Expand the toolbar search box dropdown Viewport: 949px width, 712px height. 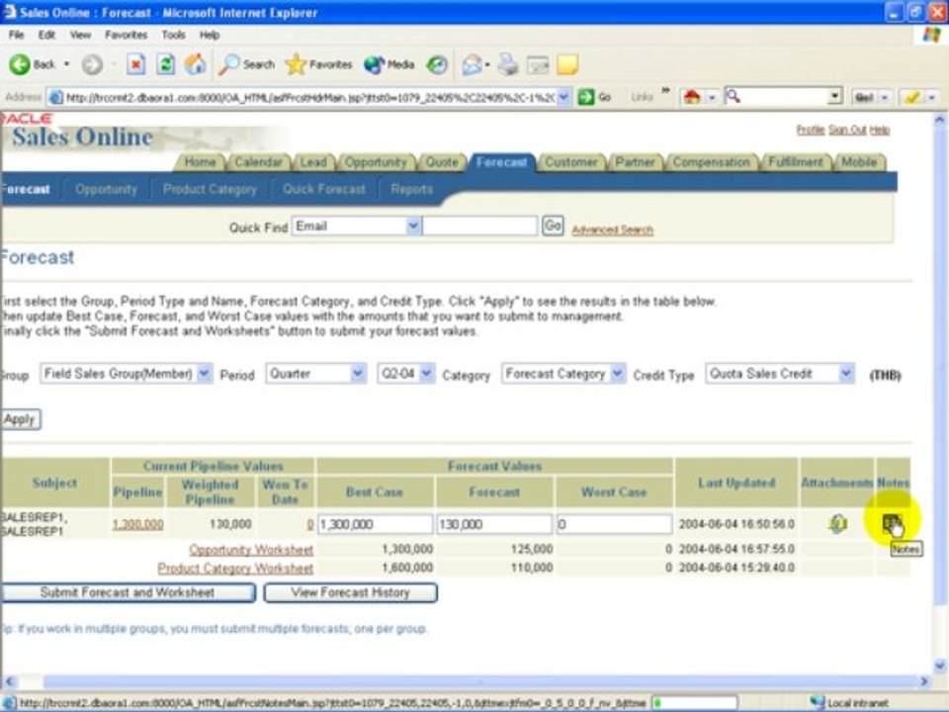835,96
